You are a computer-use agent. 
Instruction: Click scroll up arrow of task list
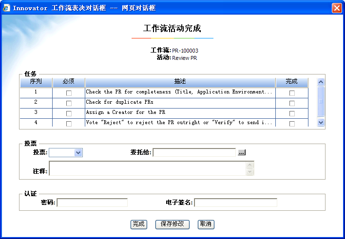point(321,82)
